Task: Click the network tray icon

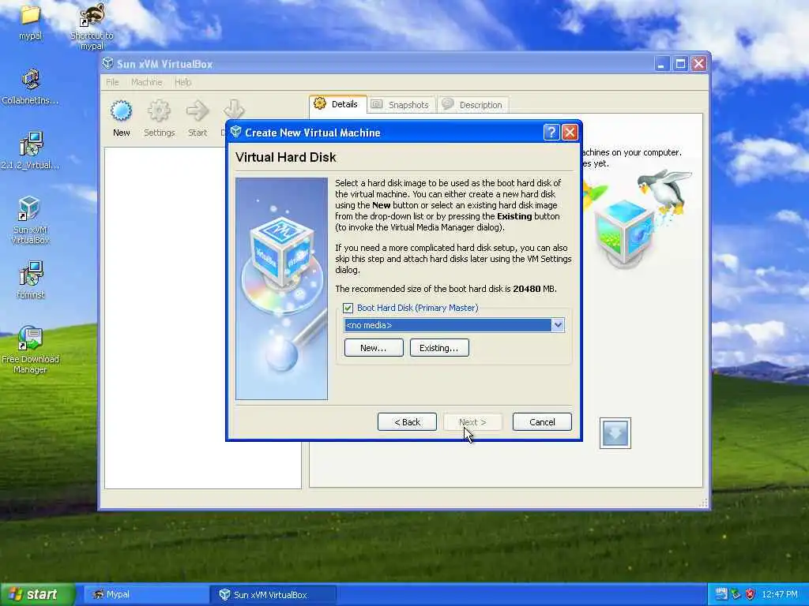Action: tap(736, 594)
